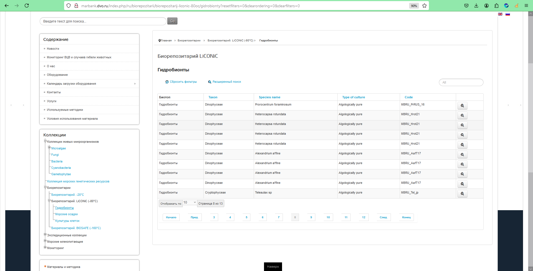The width and height of the screenshot is (533, 271).
Task: Click the Главная breadcrumb link
Action: coord(166,41)
